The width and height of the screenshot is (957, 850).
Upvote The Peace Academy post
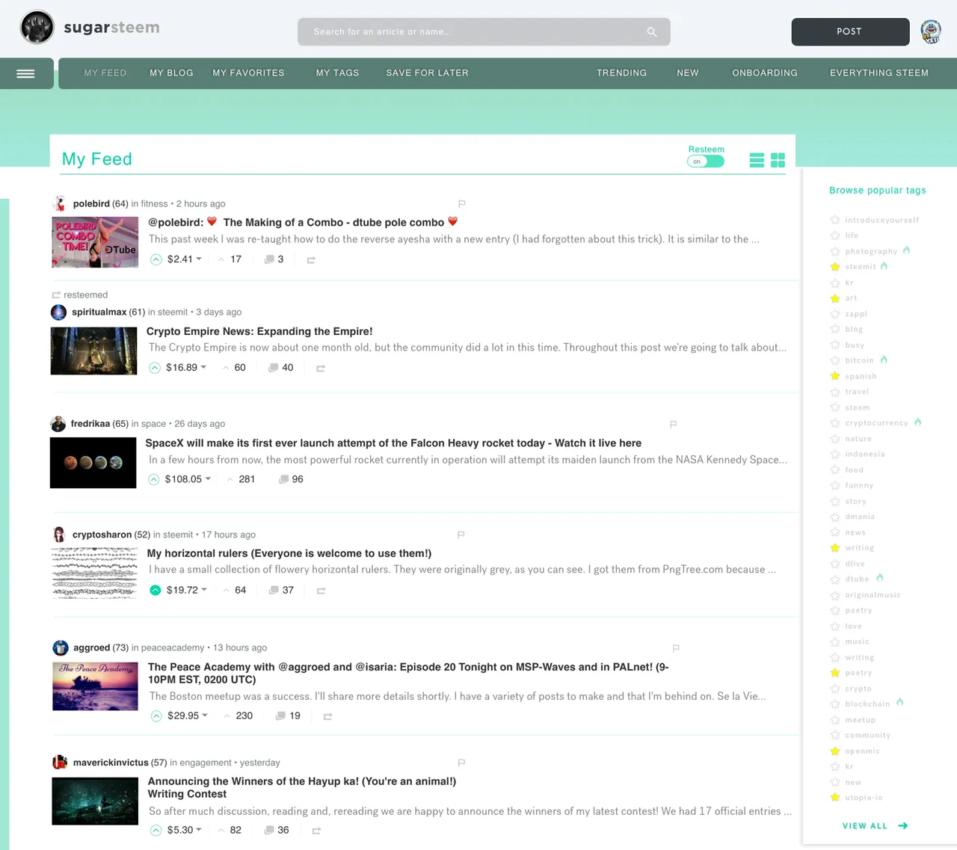(x=156, y=716)
